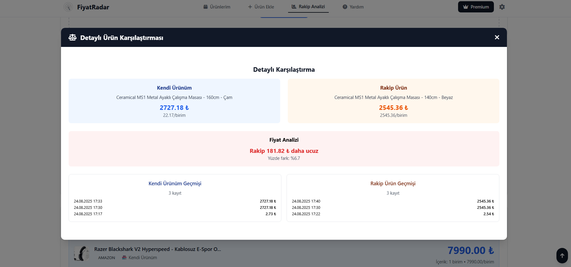
Task: Select competitor product name with 140cm - Beyaz
Action: pos(393,97)
